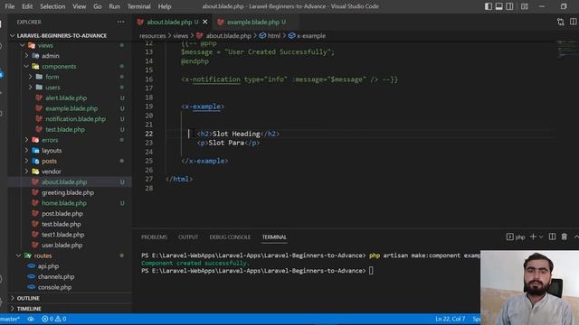
Task: Expand the layouts folder
Action: (52, 151)
